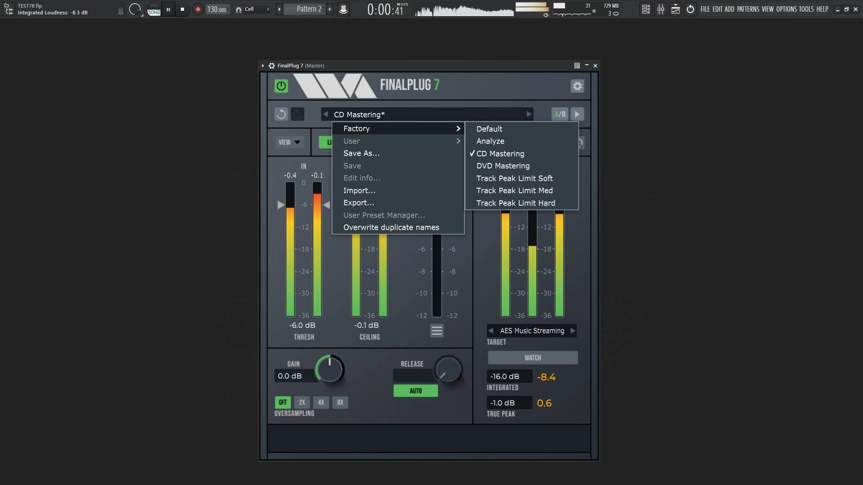Open the AES Music Streaming target dropdown
Image resolution: width=863 pixels, height=485 pixels.
tap(532, 331)
